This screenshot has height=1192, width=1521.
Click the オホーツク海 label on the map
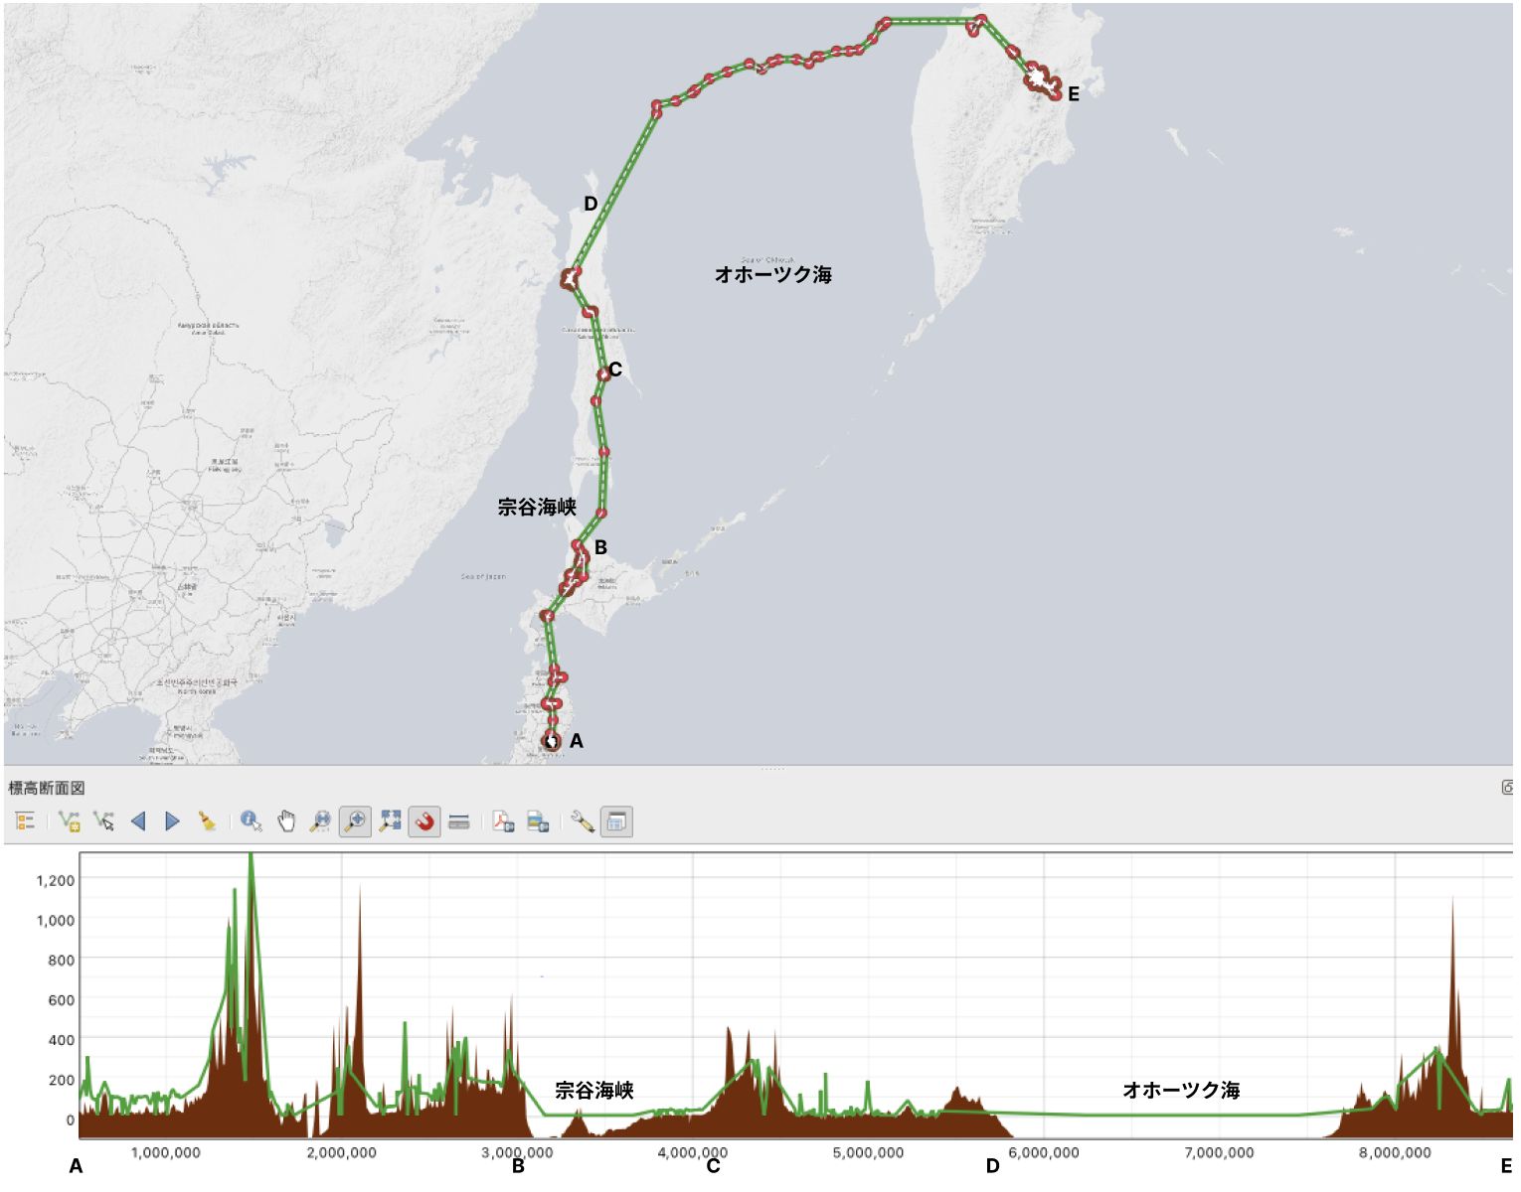click(773, 274)
